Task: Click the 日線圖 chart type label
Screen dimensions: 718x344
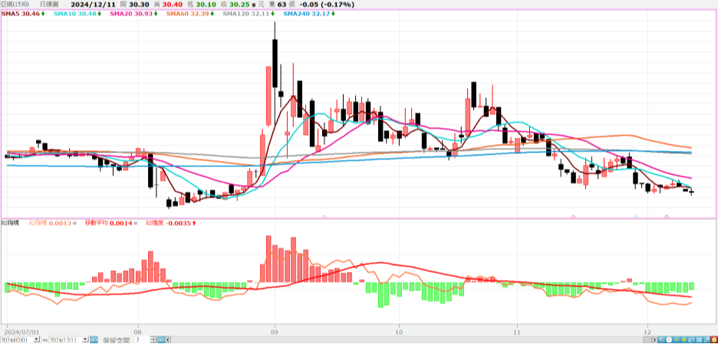Action: click(x=48, y=4)
